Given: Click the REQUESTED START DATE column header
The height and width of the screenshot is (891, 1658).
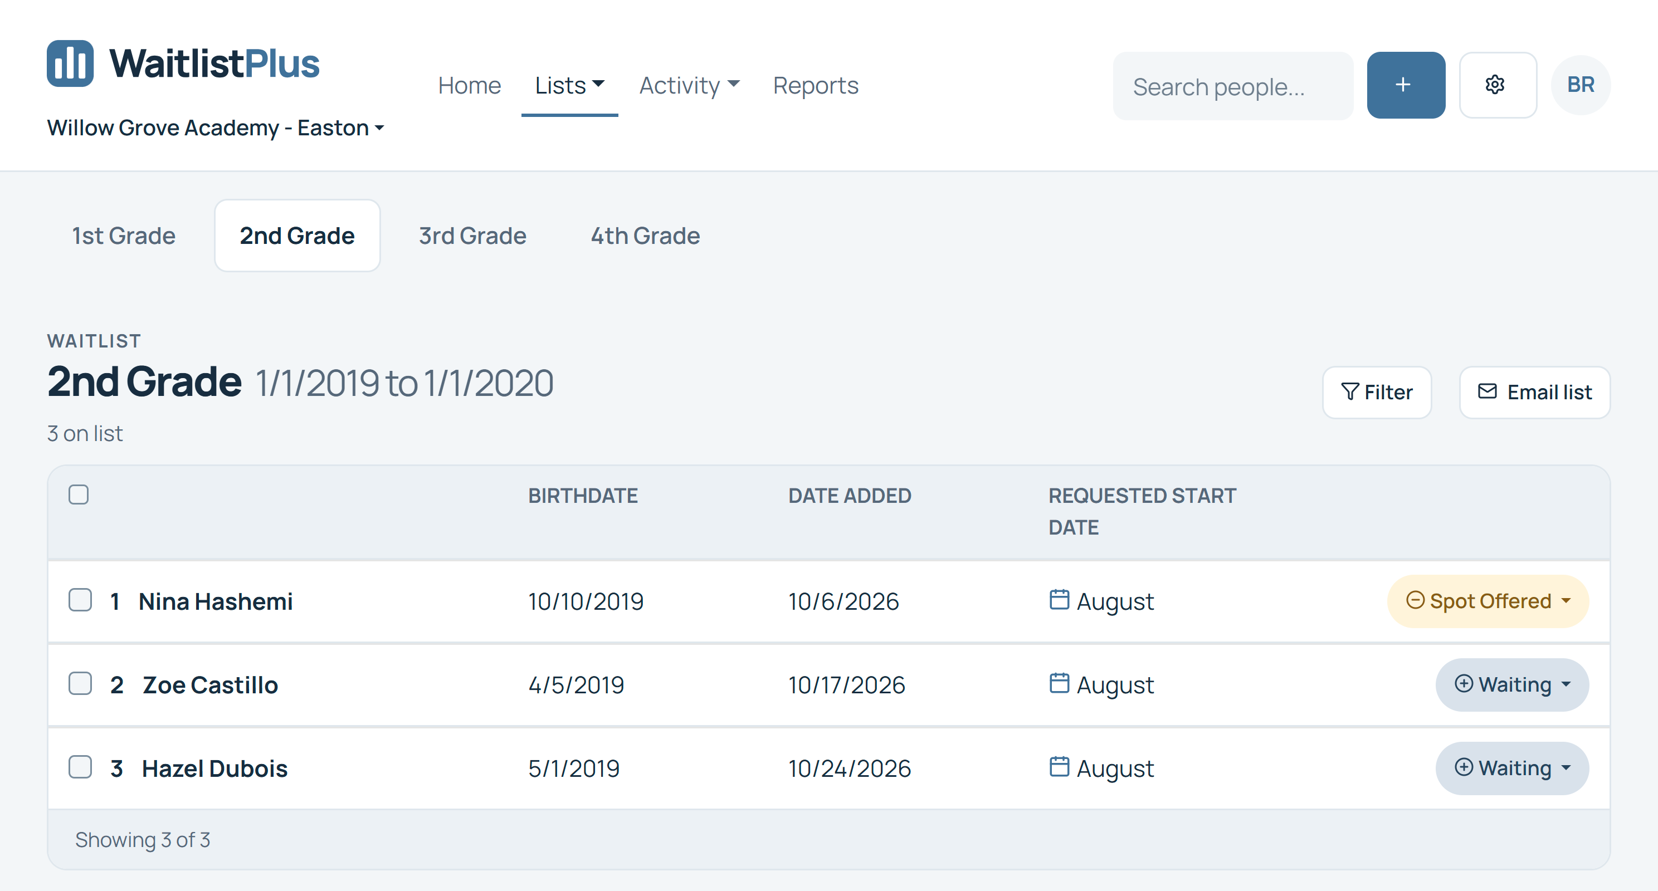Looking at the screenshot, I should tap(1142, 511).
